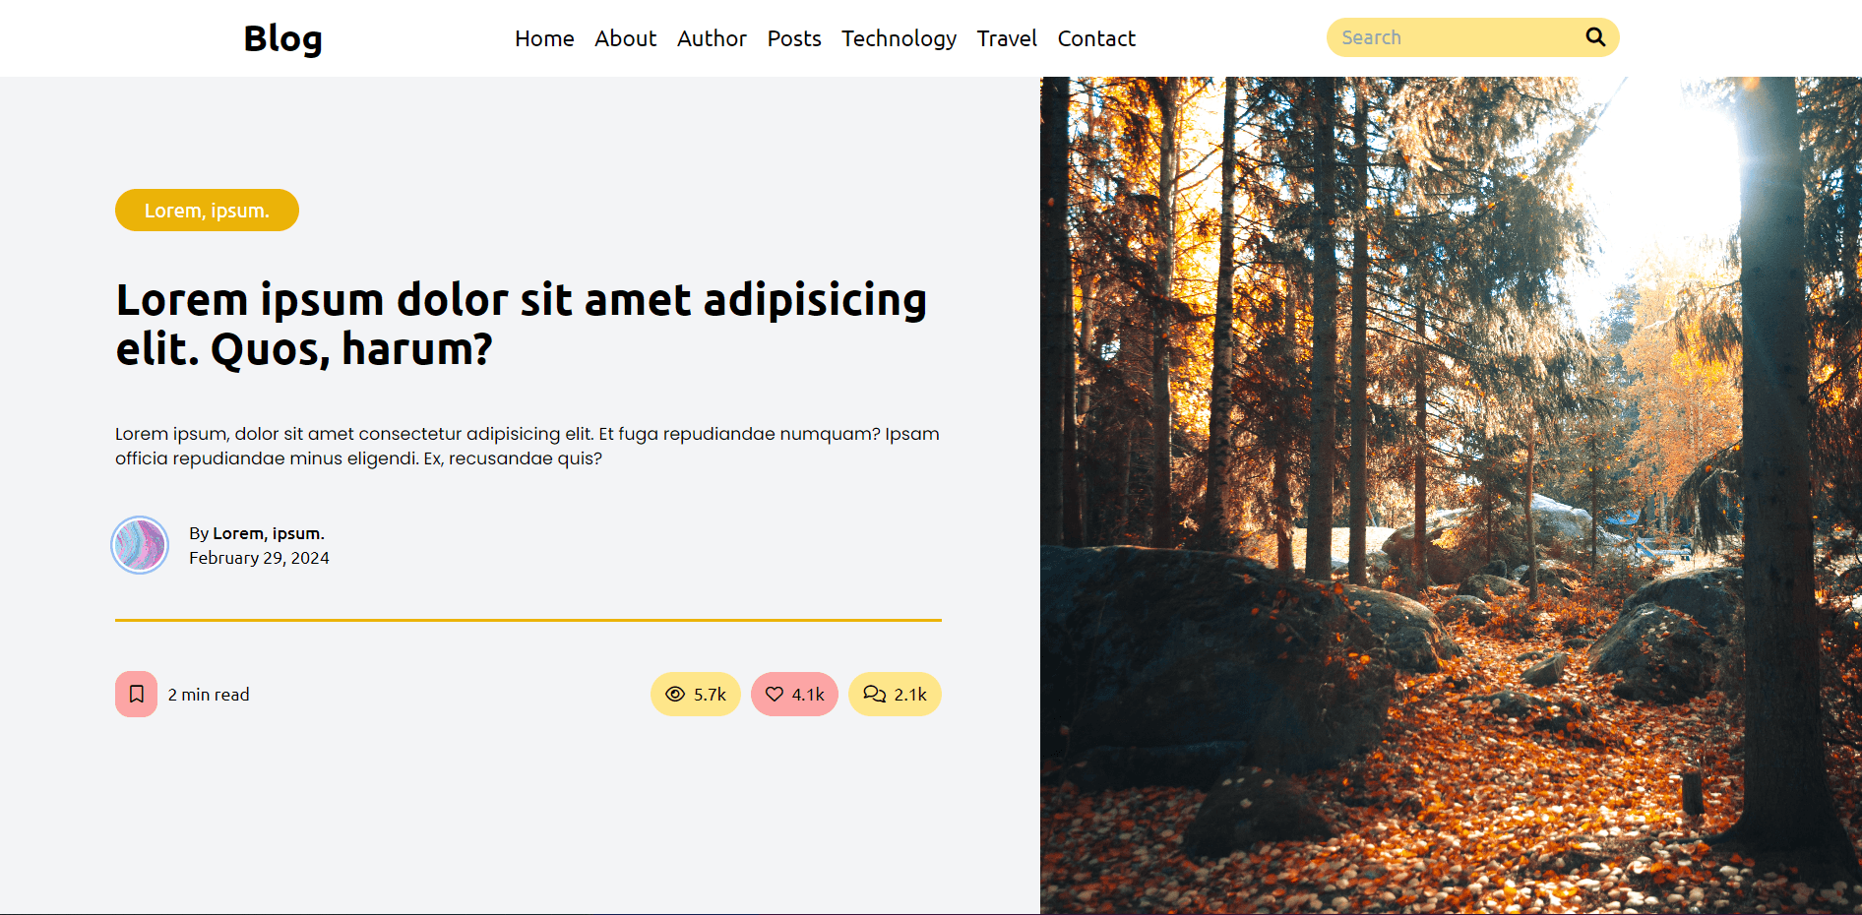The image size is (1862, 915).
Task: Select the Author nav link
Action: click(x=712, y=38)
